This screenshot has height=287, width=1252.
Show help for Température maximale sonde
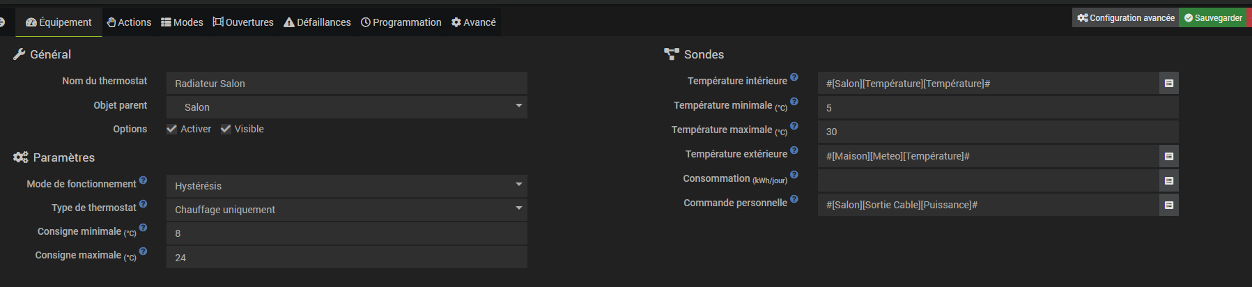[x=794, y=126]
